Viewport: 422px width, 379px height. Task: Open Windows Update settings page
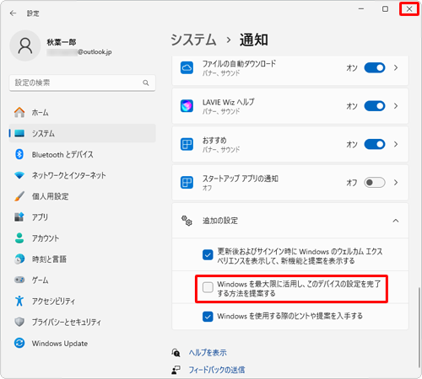click(60, 344)
